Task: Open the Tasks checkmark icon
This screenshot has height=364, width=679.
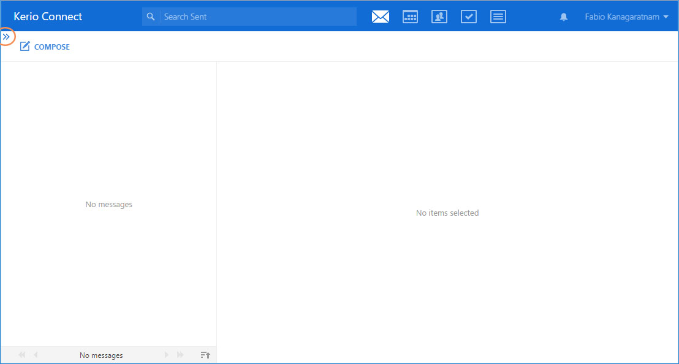Action: 469,17
